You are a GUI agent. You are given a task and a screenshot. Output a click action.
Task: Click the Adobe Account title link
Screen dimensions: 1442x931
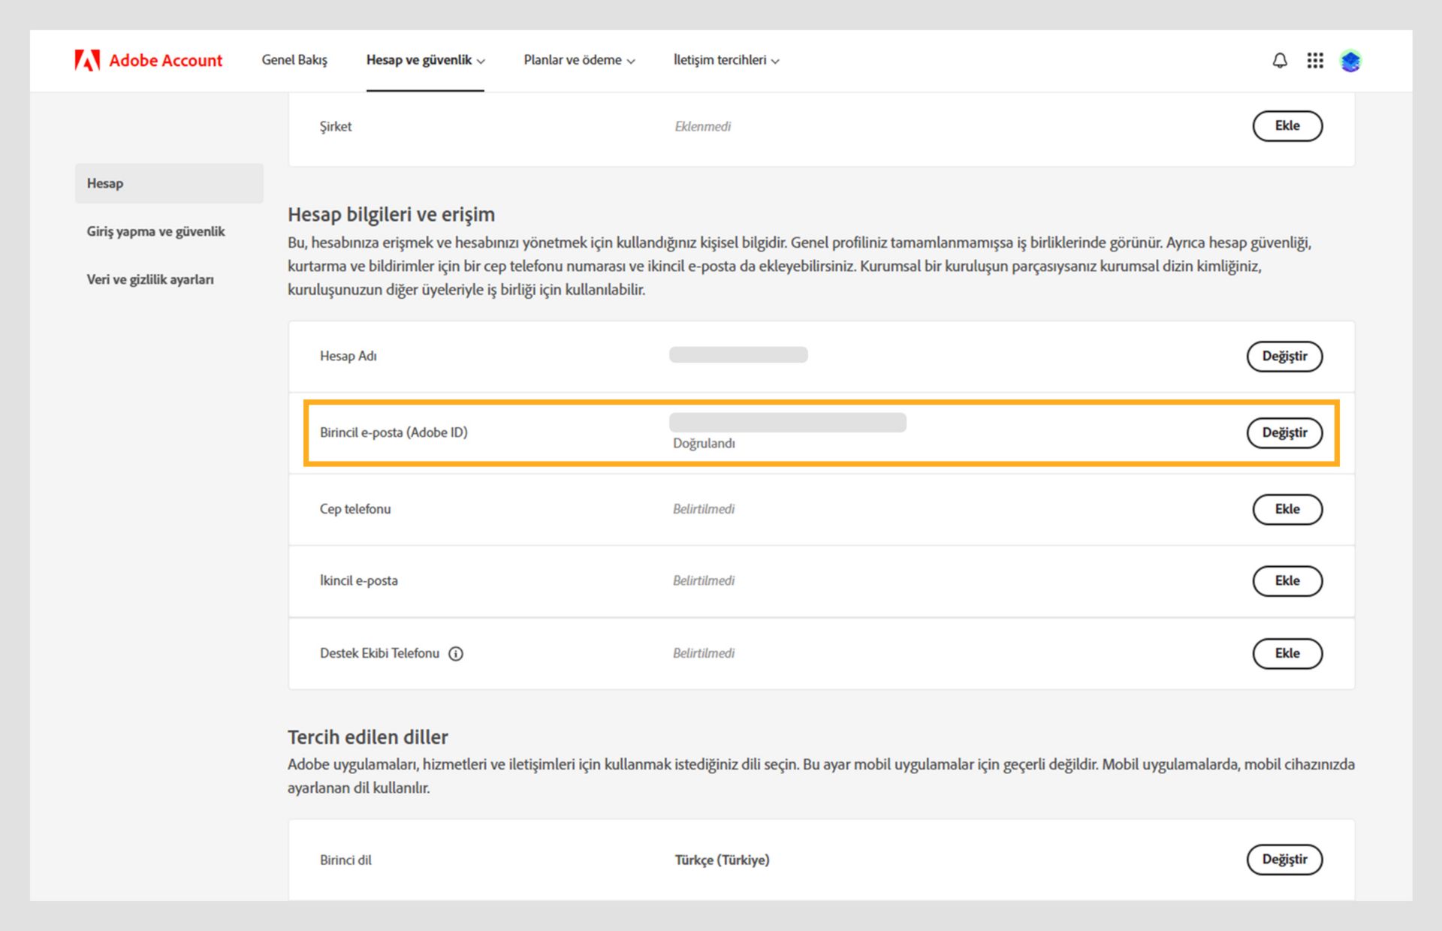(166, 60)
